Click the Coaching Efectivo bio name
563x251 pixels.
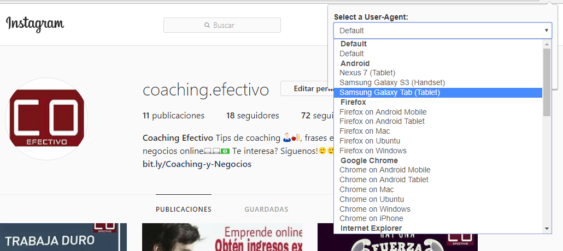(x=178, y=138)
